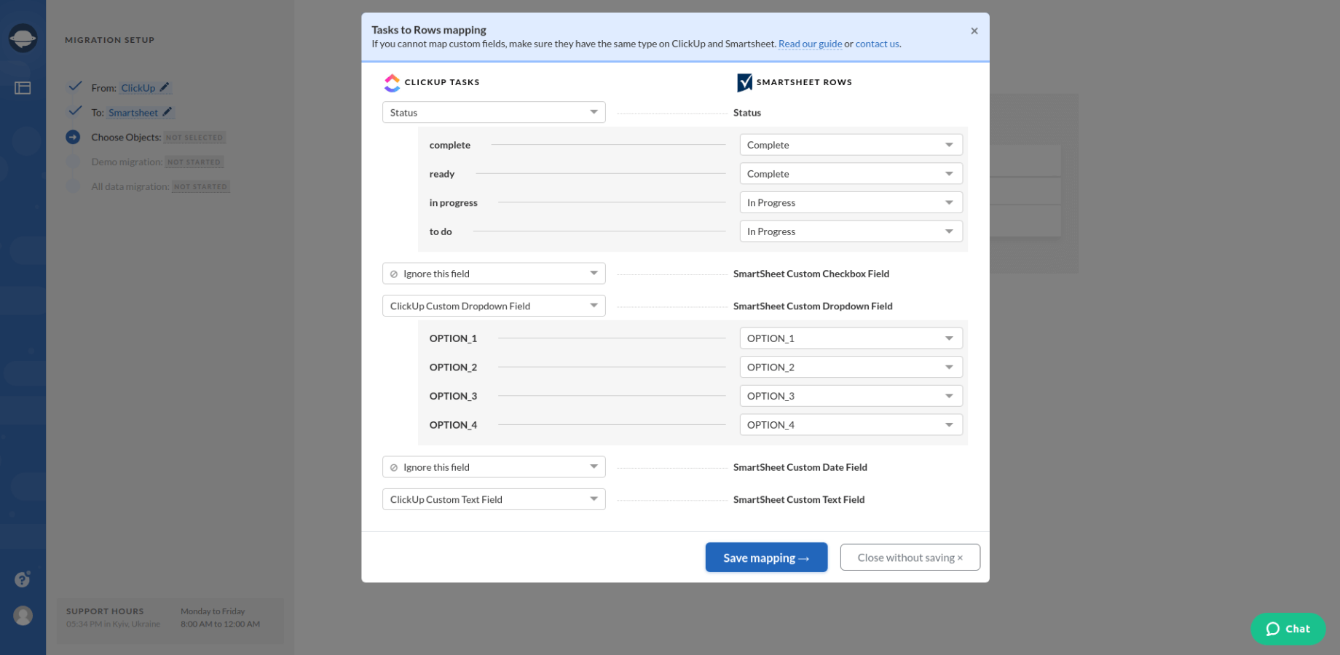Open the list panel icon in sidebar

click(23, 88)
